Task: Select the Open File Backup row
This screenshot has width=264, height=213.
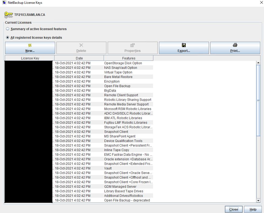Action: [x=79, y=86]
